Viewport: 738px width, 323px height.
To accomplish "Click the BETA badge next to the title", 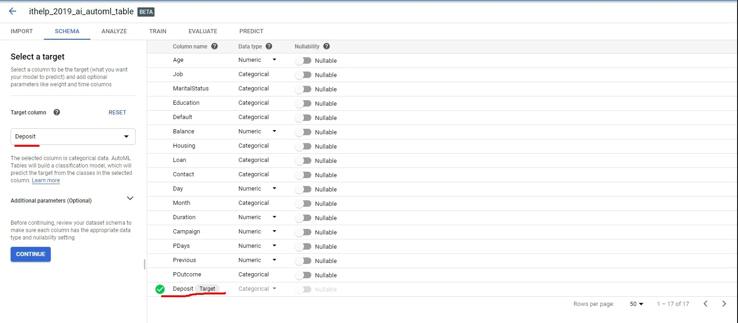I will (146, 12).
